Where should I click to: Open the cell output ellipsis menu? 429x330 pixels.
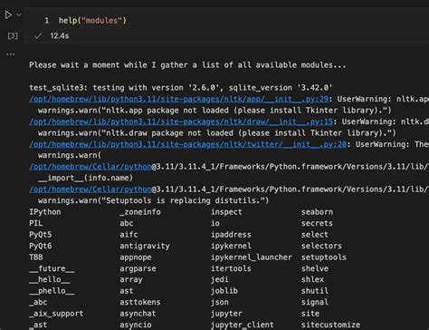[11, 54]
